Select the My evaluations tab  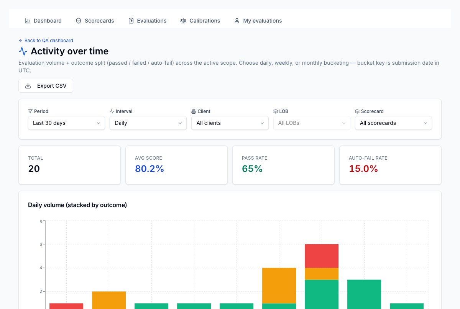pyautogui.click(x=258, y=21)
